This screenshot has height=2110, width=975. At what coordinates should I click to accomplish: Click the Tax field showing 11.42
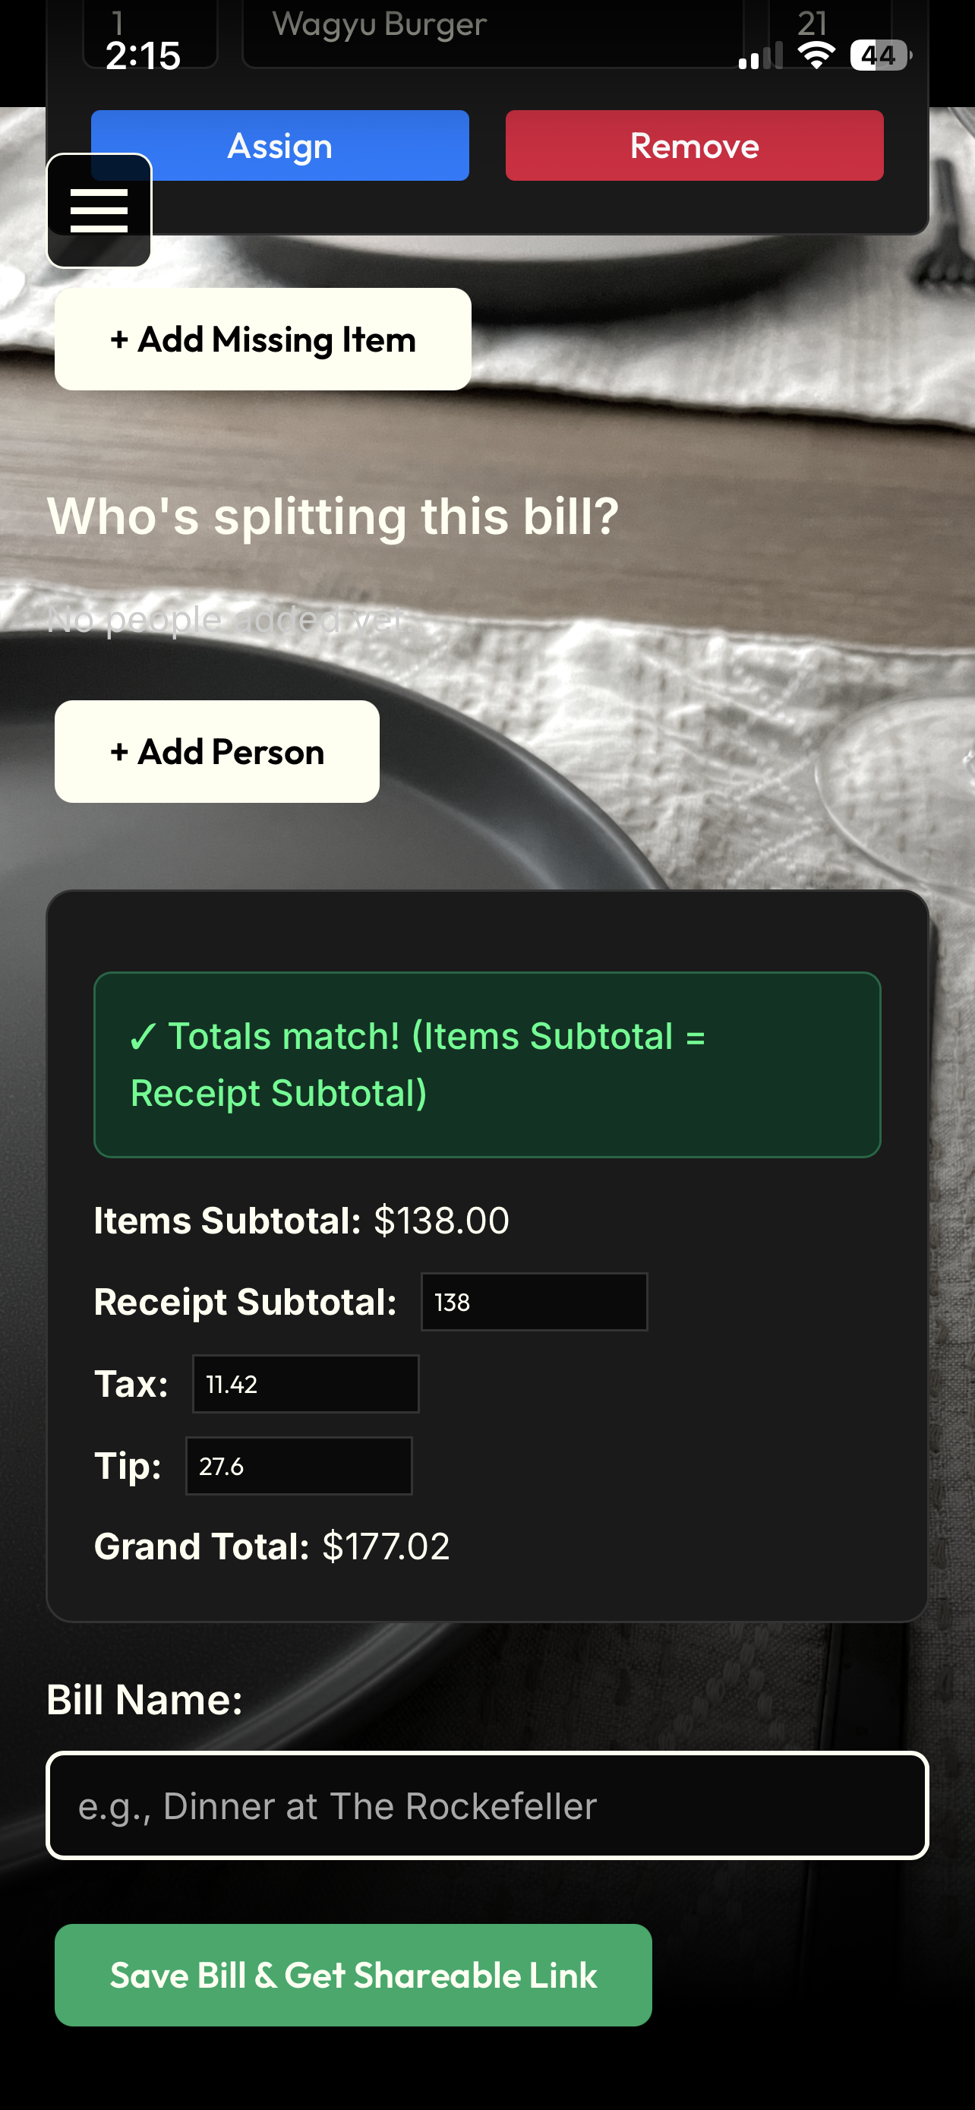(304, 1385)
